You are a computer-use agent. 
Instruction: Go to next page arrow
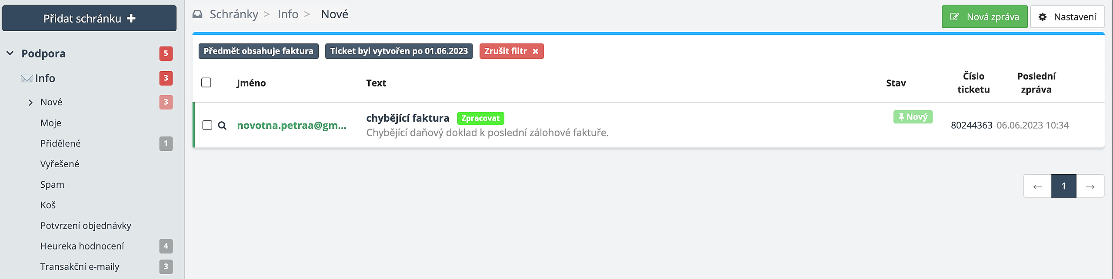click(1090, 186)
